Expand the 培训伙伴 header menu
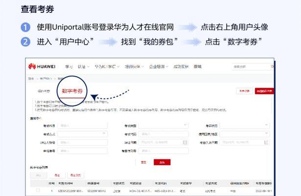This screenshot has height=196, width=301. coord(134,67)
